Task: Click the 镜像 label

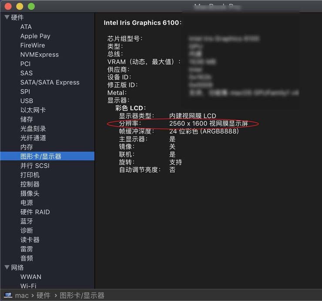Action: click(x=127, y=147)
